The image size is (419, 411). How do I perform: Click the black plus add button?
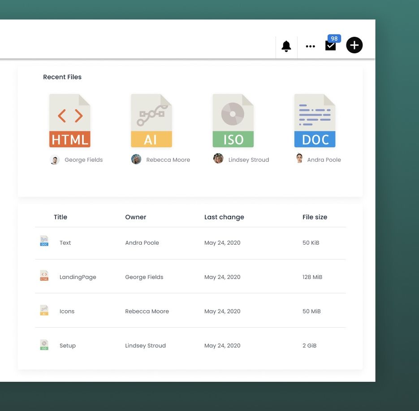point(354,45)
